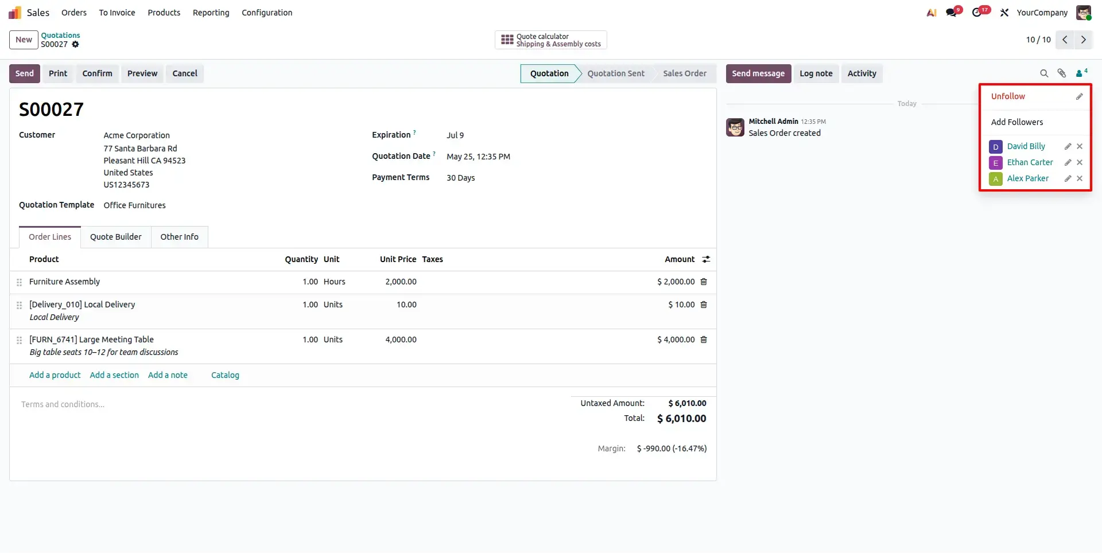Image resolution: width=1102 pixels, height=554 pixels.
Task: Remove follower David Billy with X icon
Action: (1080, 146)
